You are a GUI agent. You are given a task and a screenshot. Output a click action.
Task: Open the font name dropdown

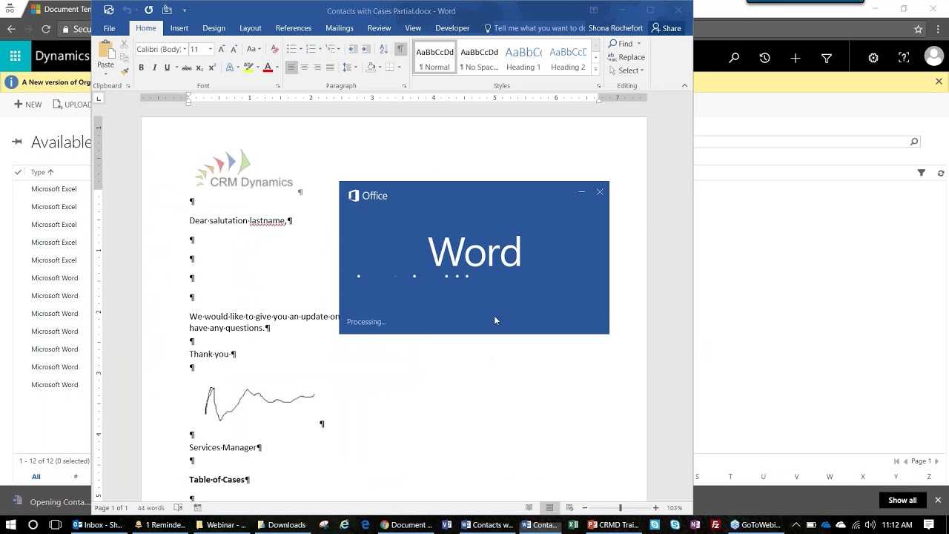click(x=183, y=49)
